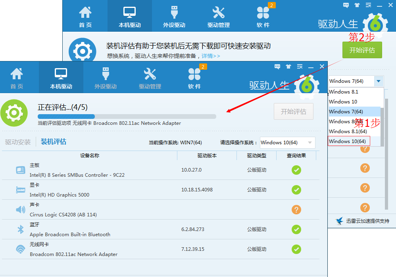Click blue gear icon in back window

pyautogui.click(x=82, y=50)
